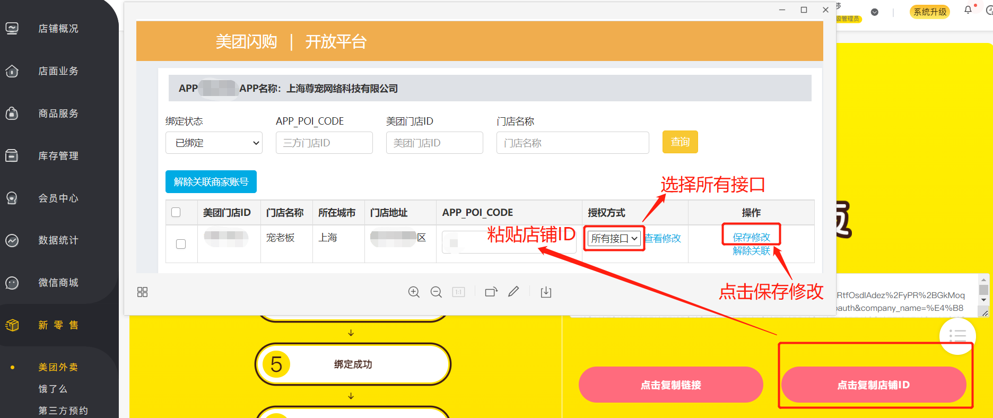Open 微信商城 menu

(58, 283)
